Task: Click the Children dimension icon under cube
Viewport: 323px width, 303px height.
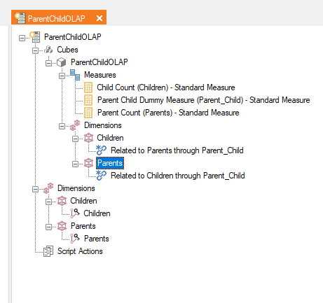Action: 88,138
